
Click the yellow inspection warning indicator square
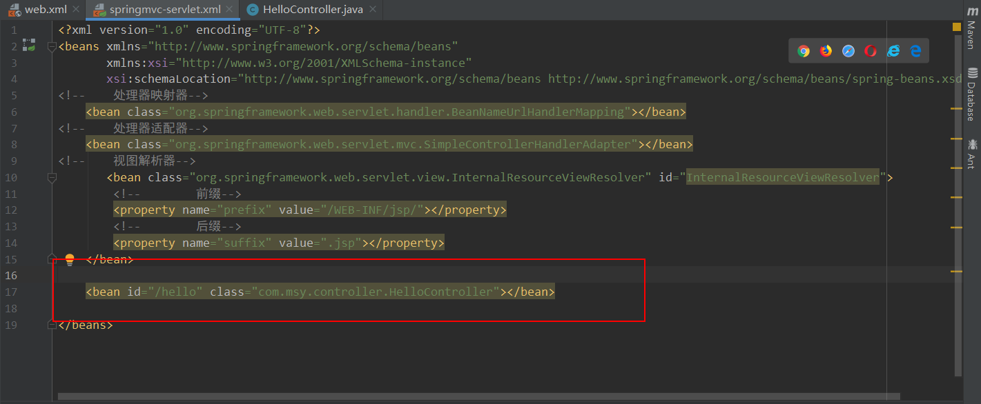pyautogui.click(x=957, y=27)
